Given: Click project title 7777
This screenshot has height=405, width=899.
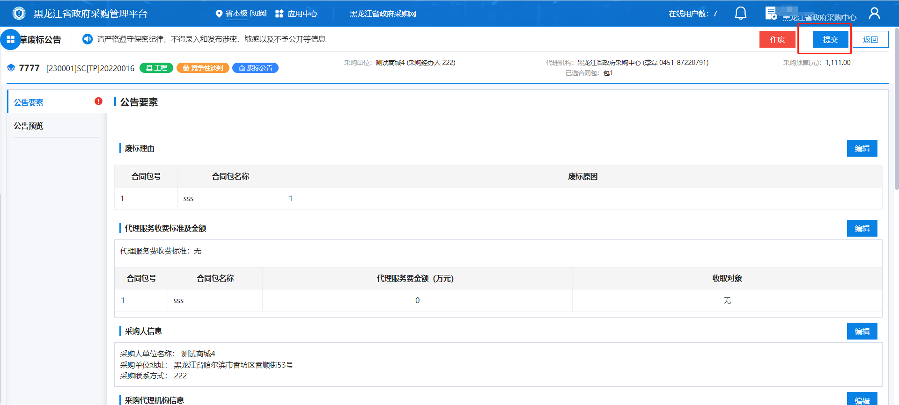Looking at the screenshot, I should 29,68.
